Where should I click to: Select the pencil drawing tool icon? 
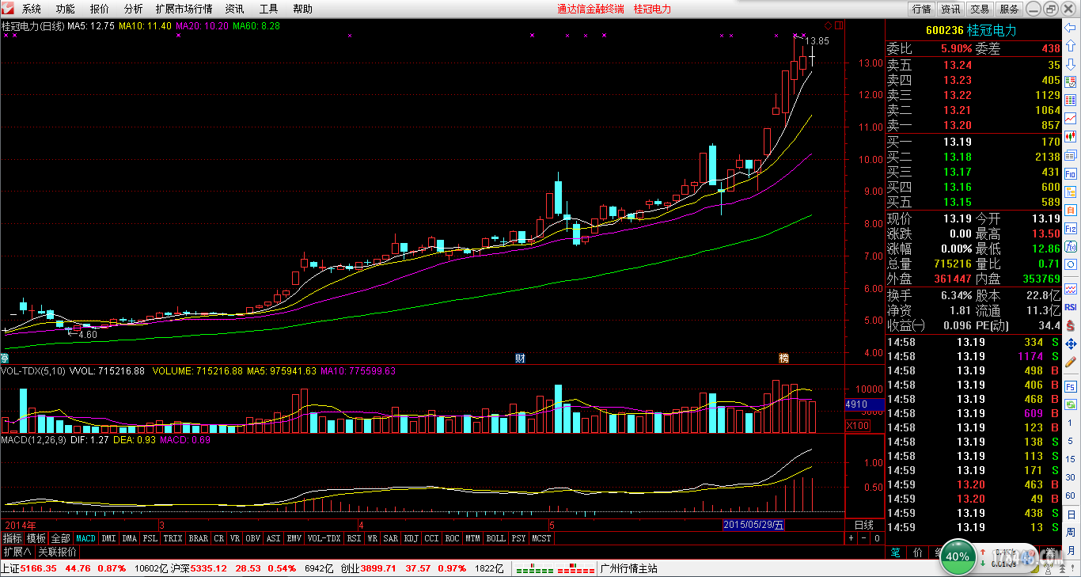[1070, 363]
